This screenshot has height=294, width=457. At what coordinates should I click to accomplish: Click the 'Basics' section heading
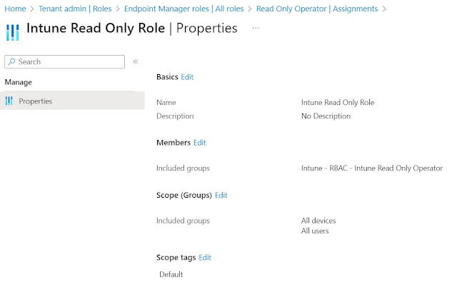point(167,77)
